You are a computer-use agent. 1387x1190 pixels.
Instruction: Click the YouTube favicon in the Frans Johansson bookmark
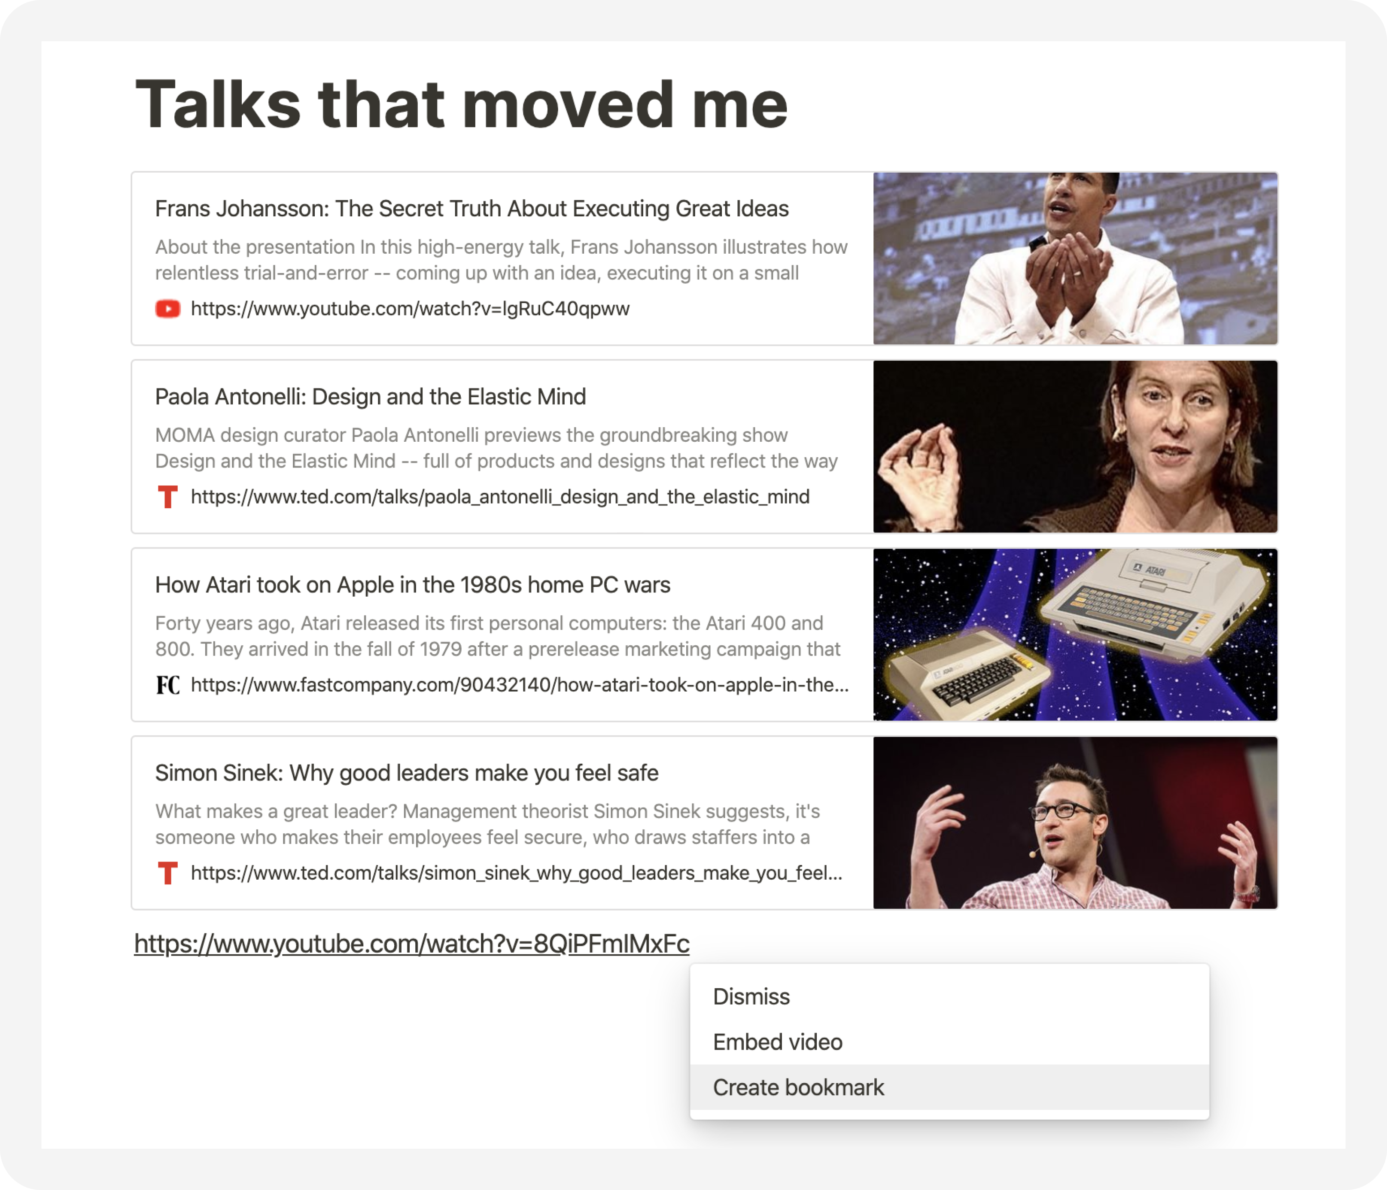(167, 309)
